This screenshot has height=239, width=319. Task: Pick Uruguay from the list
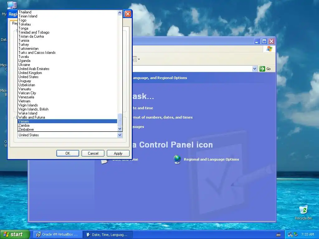click(x=68, y=81)
